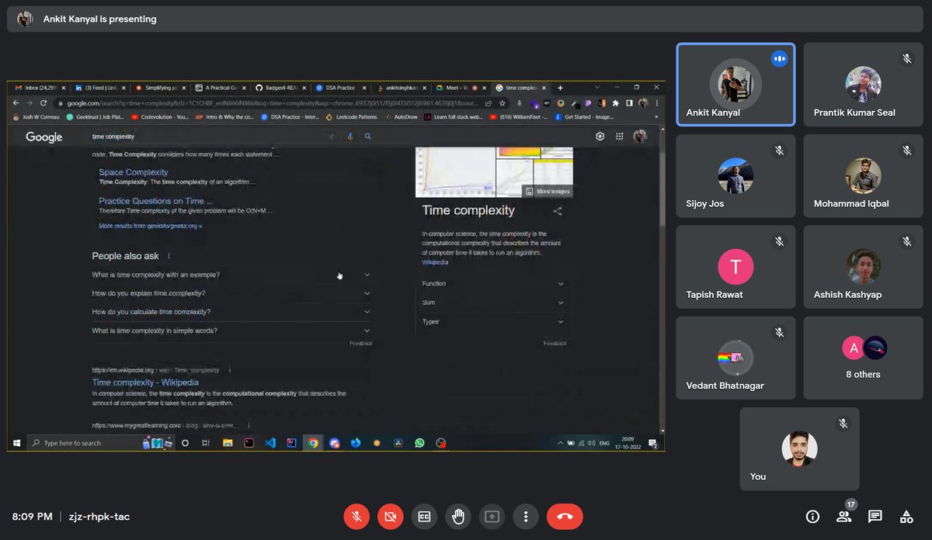
Task: Open meeting details info icon
Action: point(812,516)
